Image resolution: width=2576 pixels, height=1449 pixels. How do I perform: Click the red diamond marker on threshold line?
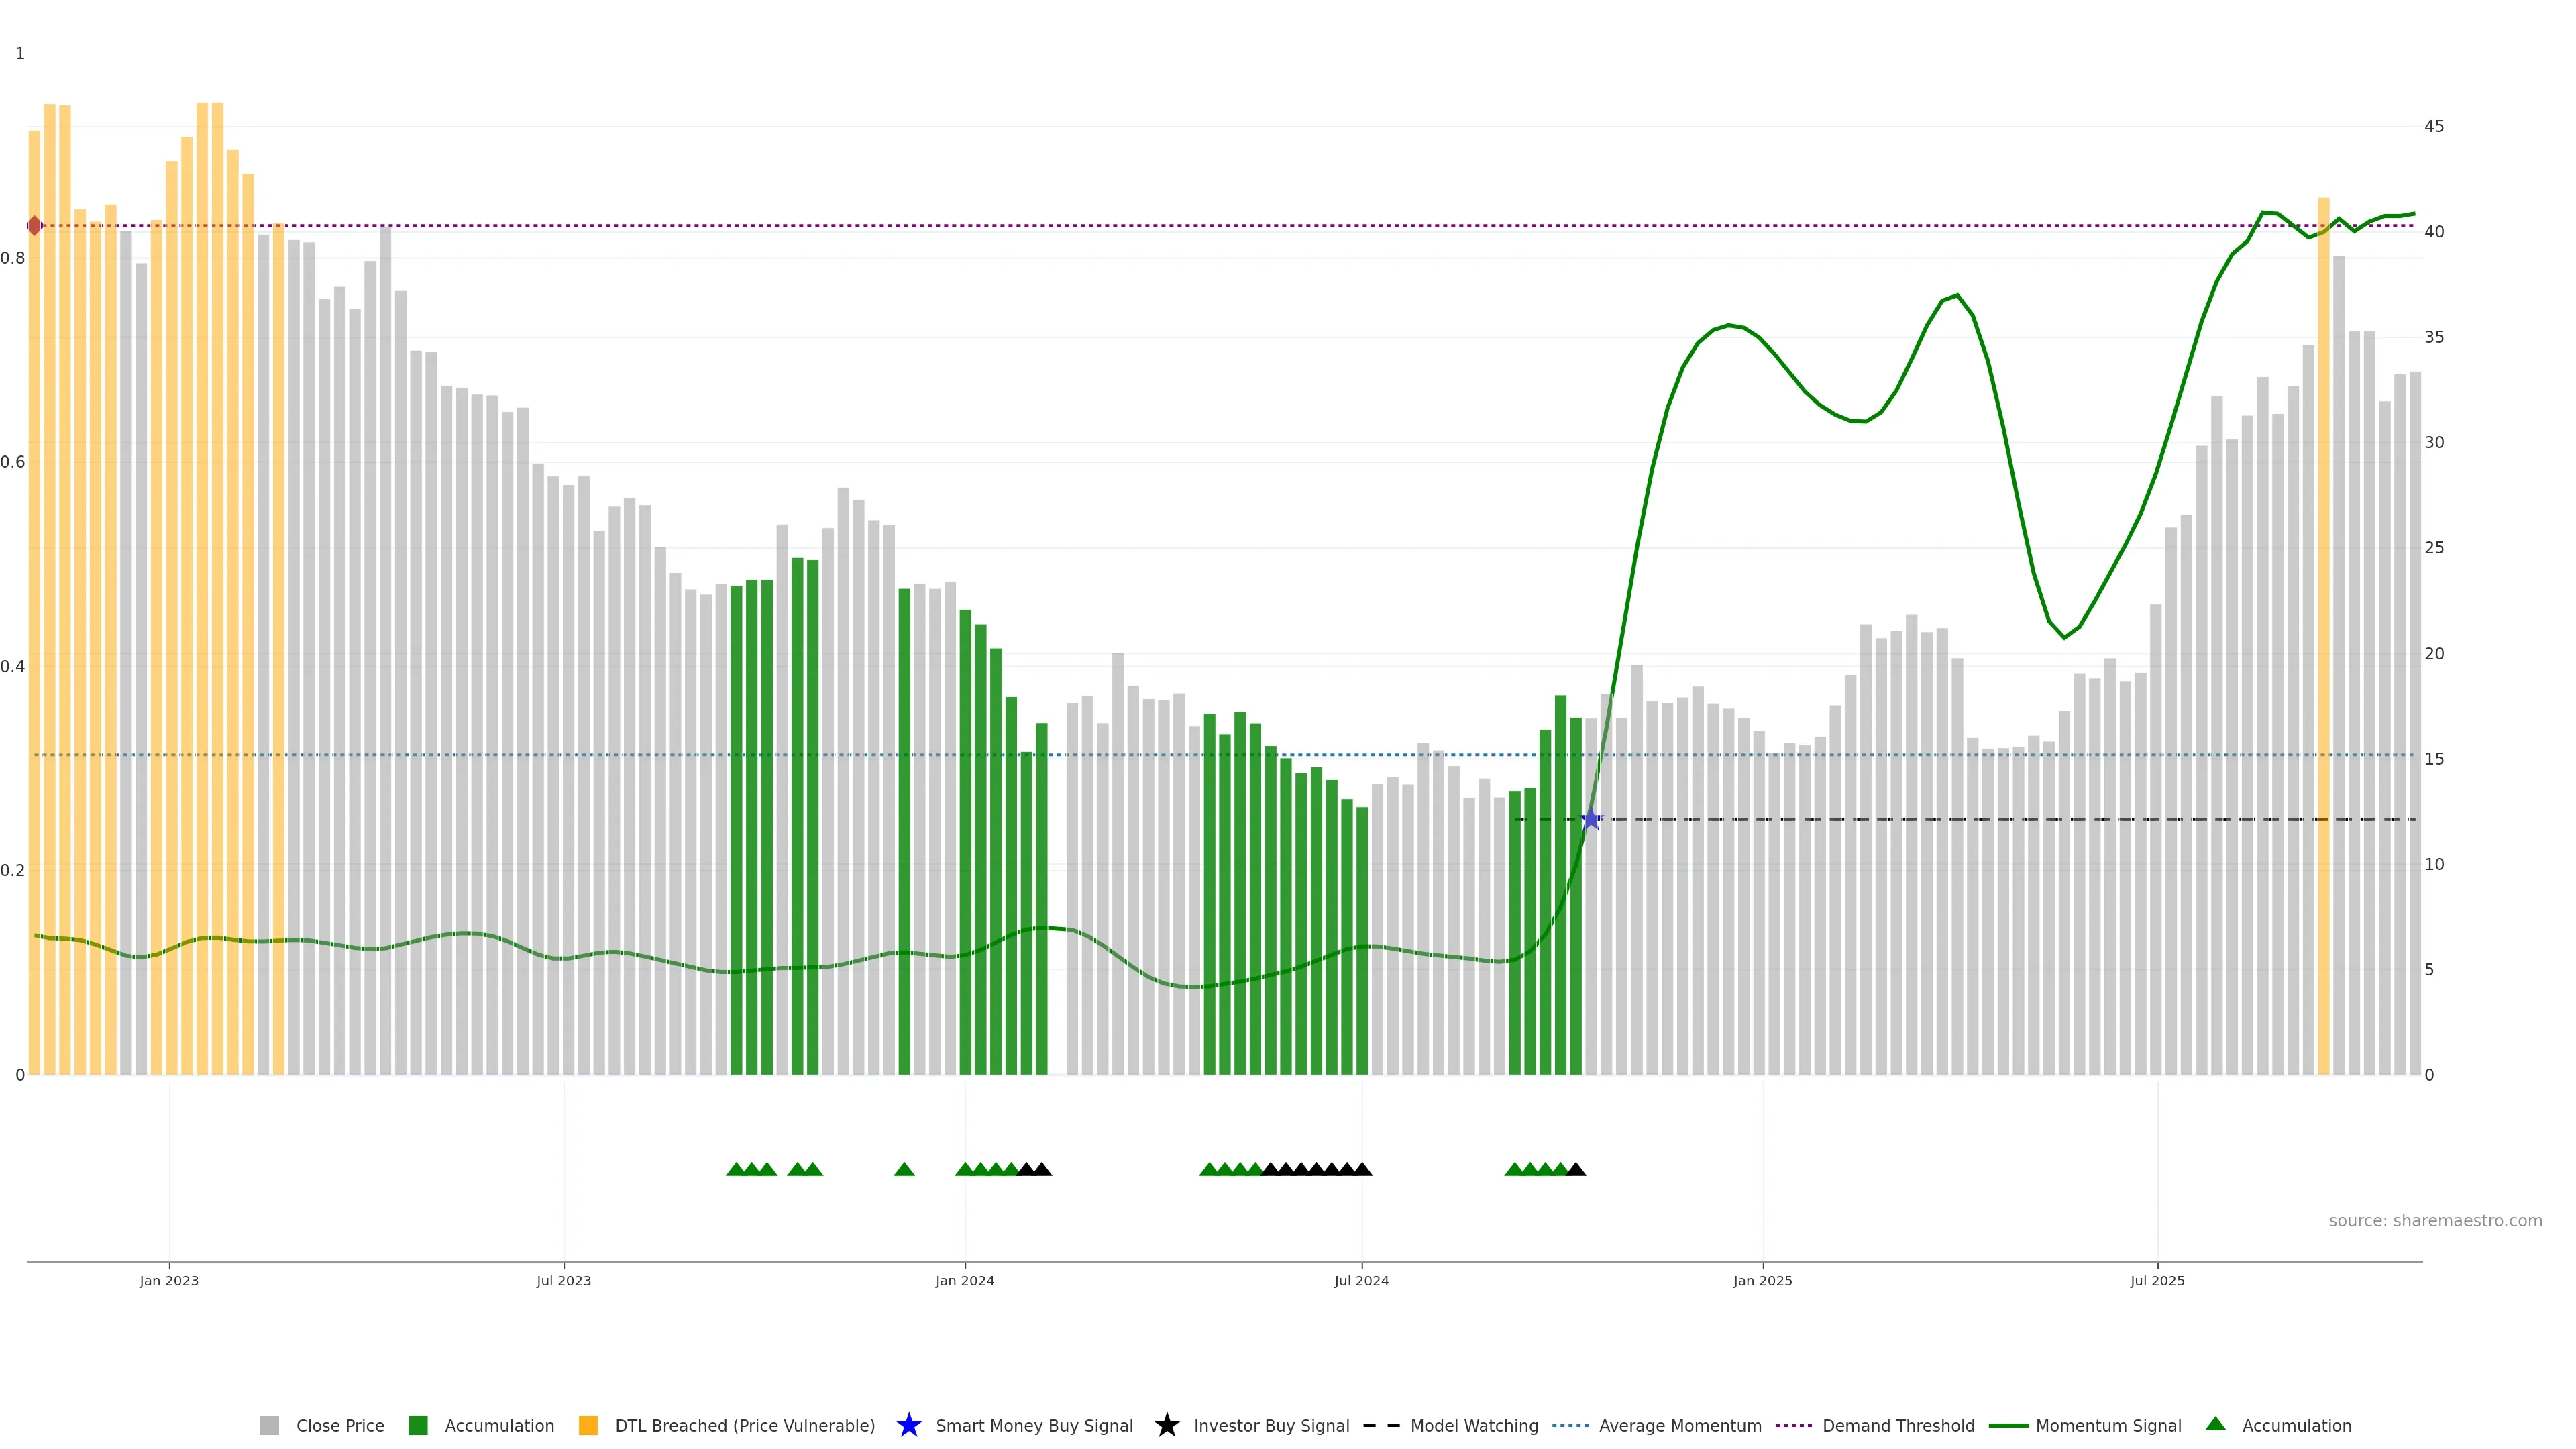(x=35, y=226)
